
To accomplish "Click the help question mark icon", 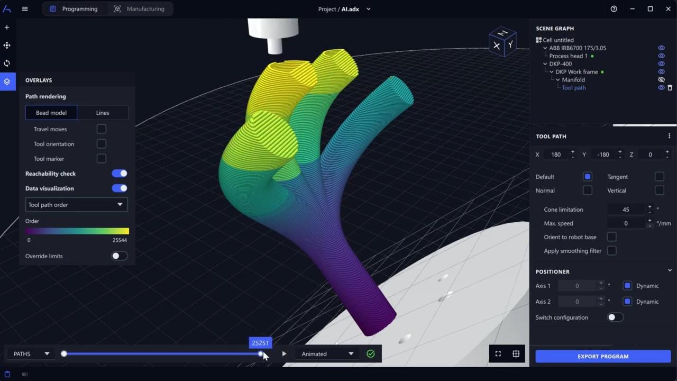I will (x=614, y=9).
